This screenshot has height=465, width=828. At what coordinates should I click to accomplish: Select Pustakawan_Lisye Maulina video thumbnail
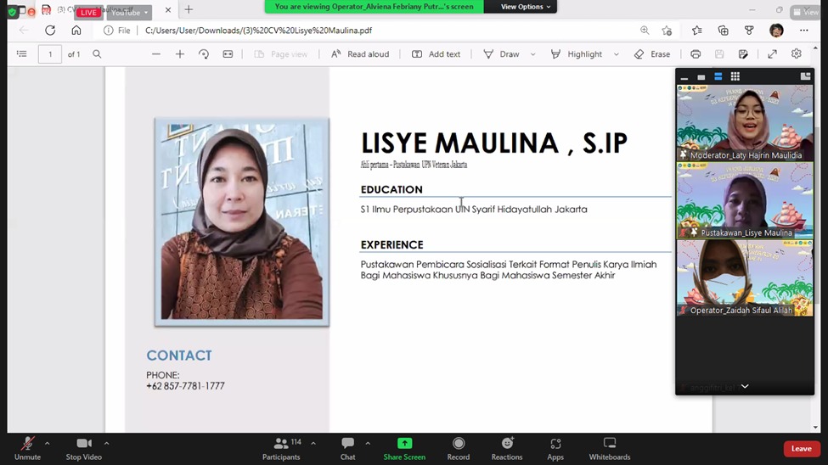745,201
